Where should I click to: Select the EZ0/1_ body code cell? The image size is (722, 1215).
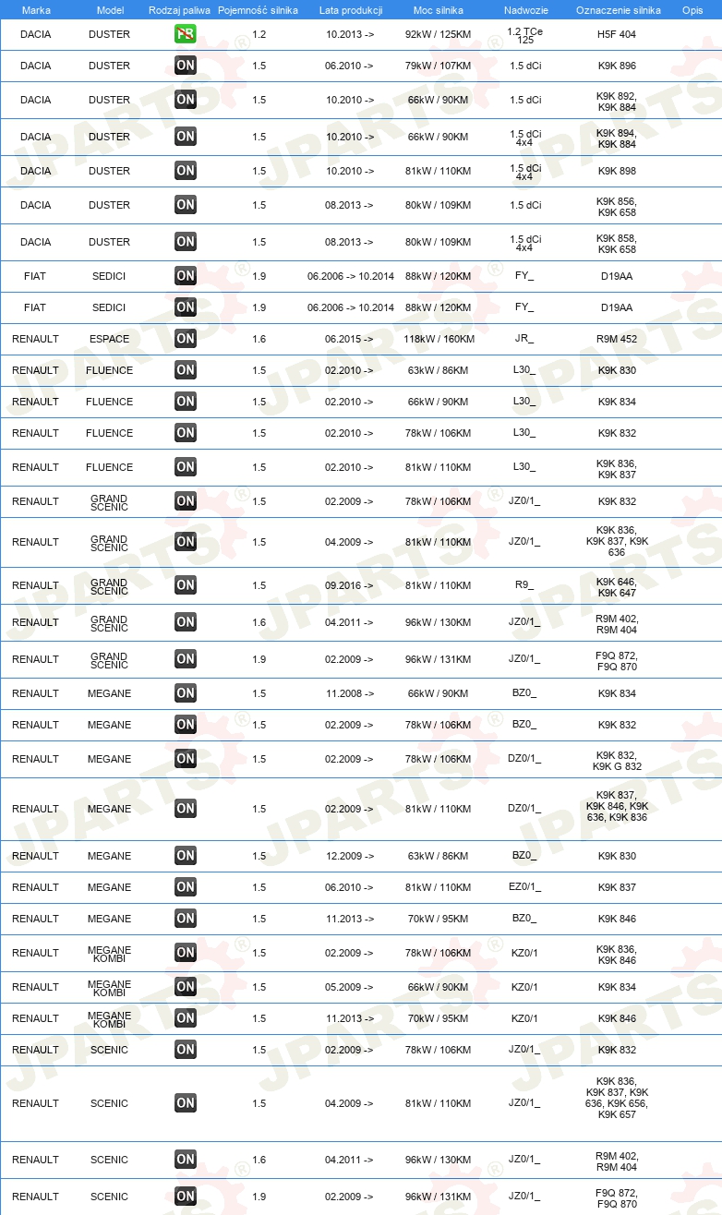pos(524,887)
